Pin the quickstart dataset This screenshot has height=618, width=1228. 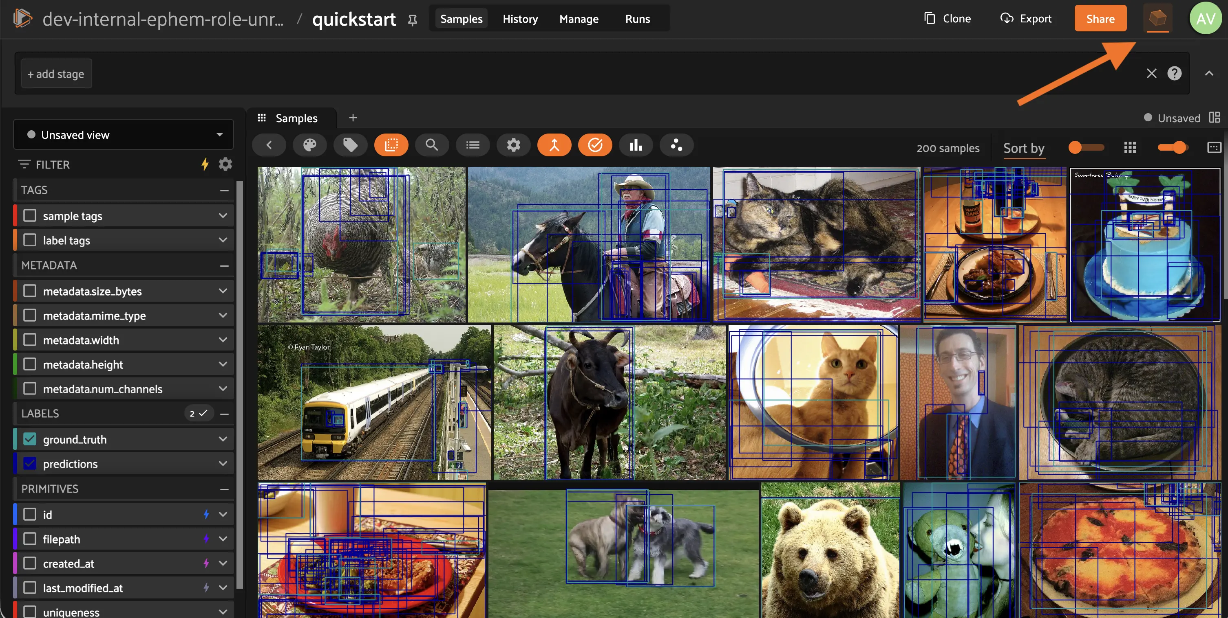[412, 20]
